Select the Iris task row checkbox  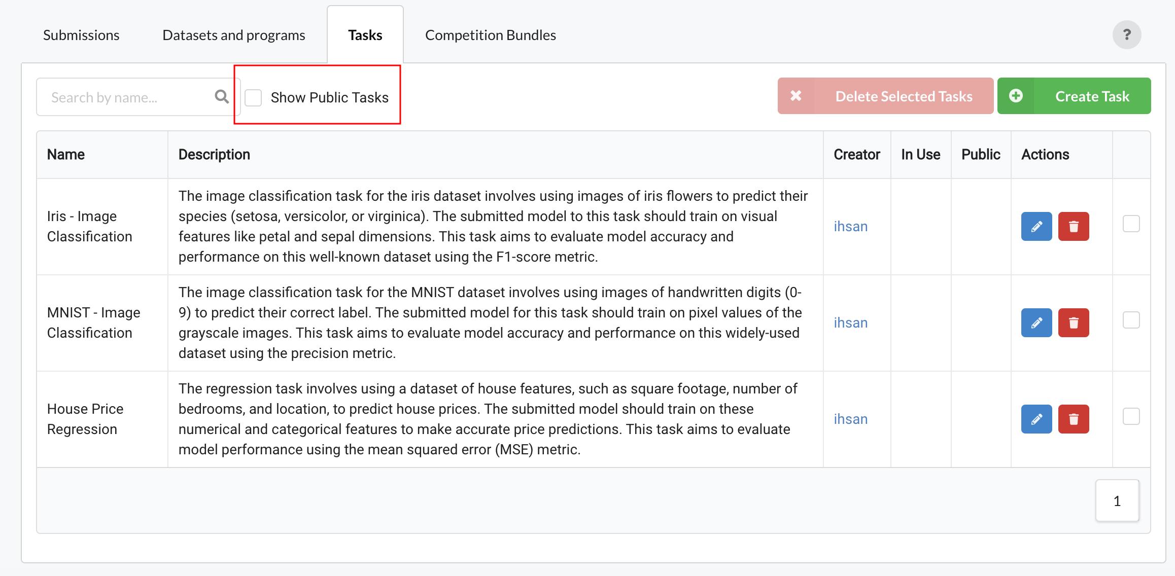point(1131,224)
